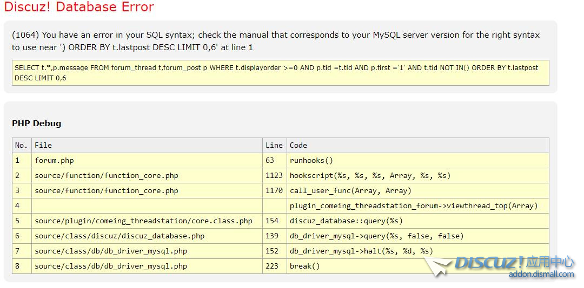Click the call_user_func(Array, Array) cell

click(x=350, y=190)
